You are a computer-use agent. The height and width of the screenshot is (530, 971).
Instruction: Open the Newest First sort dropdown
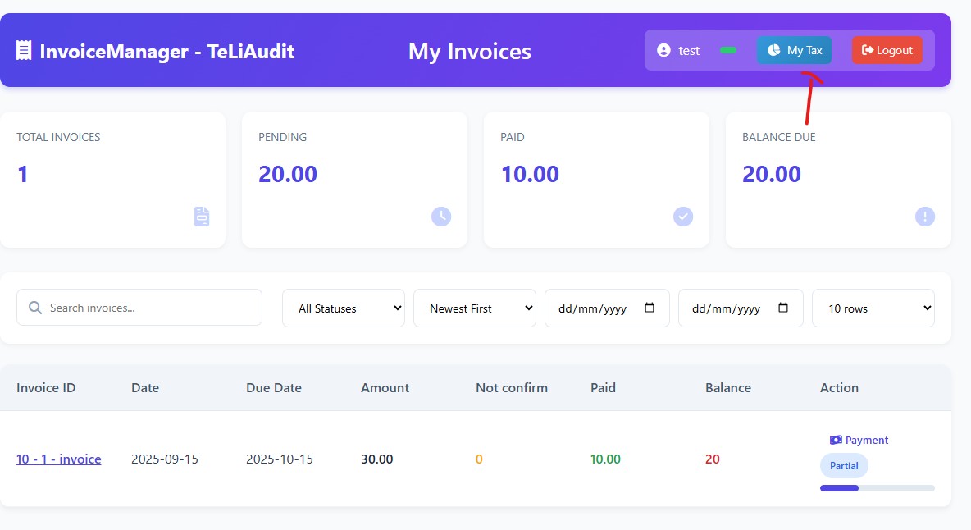[475, 308]
